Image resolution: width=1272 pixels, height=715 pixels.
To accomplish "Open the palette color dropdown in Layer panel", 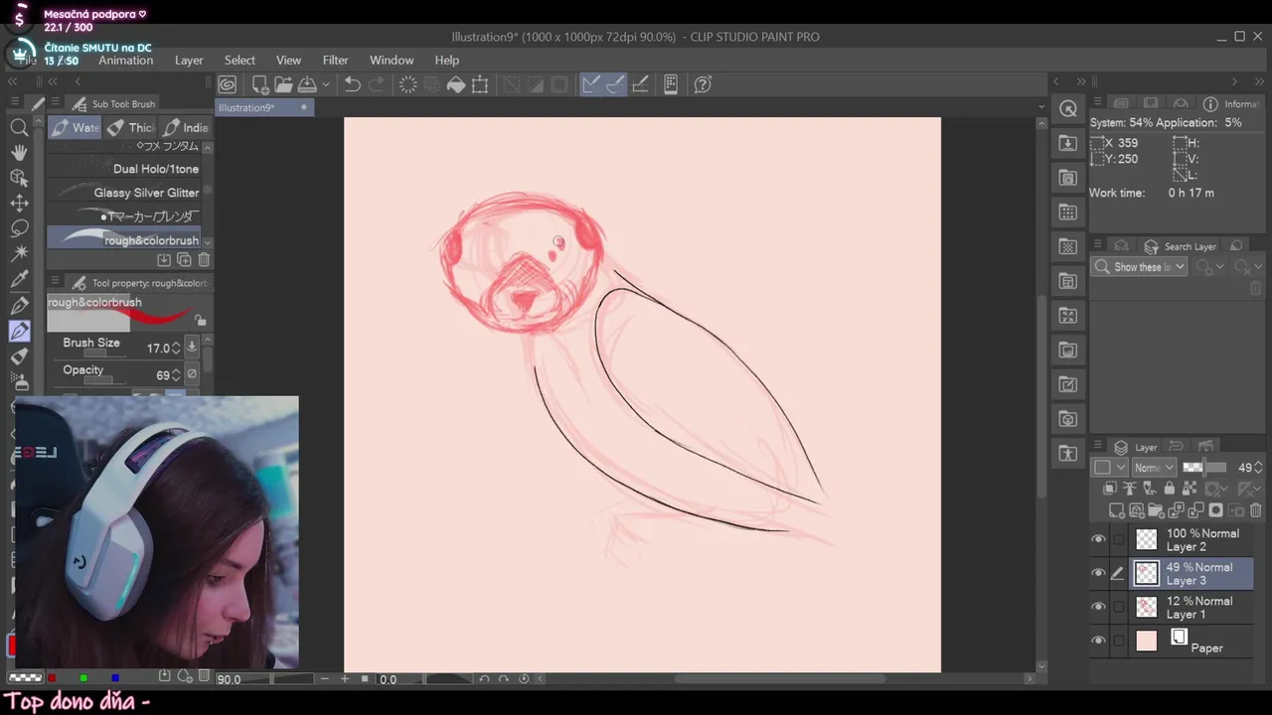I will pyautogui.click(x=1110, y=468).
